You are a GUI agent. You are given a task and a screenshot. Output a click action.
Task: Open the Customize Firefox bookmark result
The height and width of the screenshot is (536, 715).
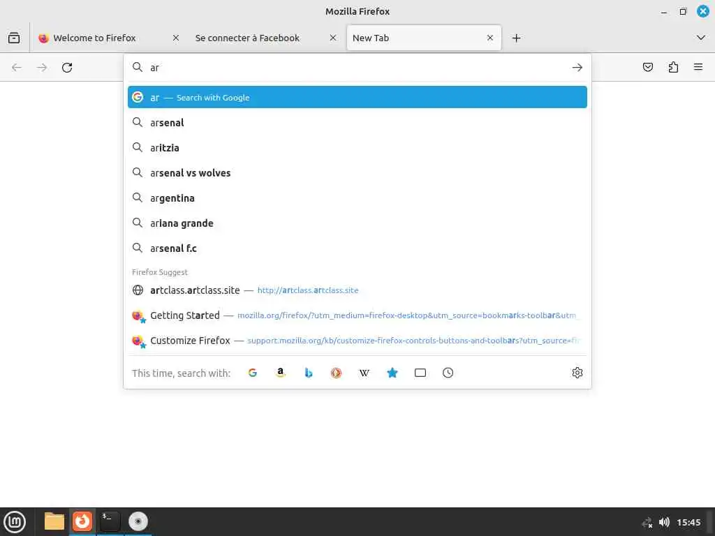pyautogui.click(x=357, y=341)
